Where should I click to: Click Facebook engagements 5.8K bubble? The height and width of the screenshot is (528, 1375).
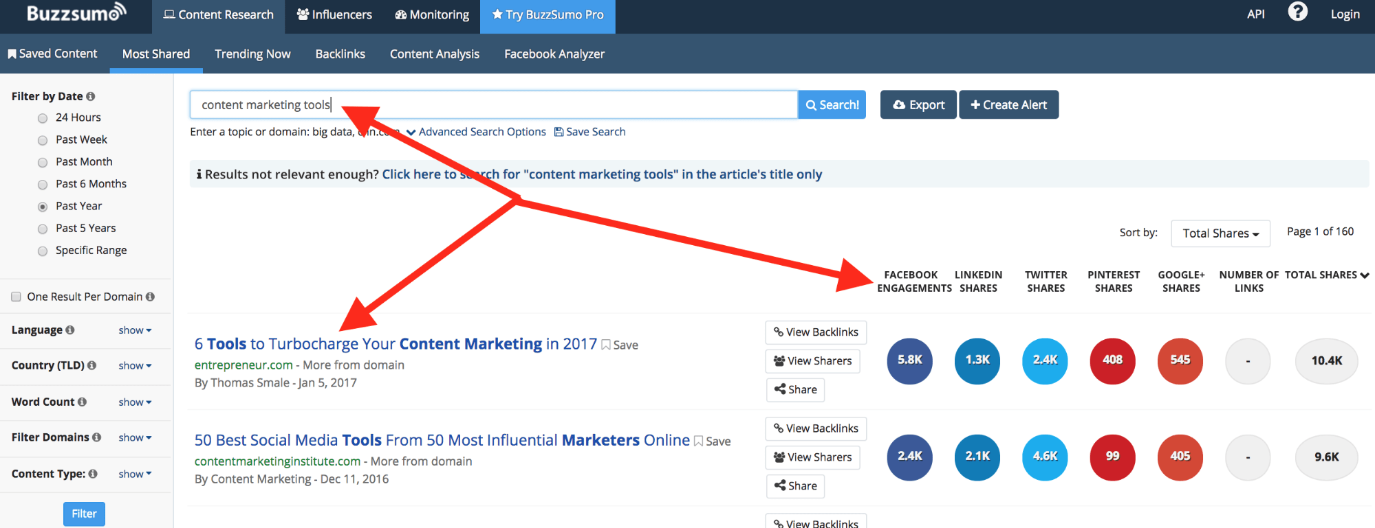[x=910, y=360]
